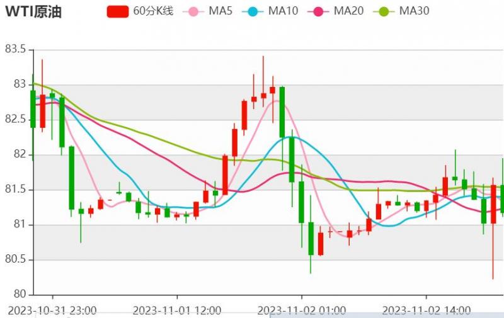The width and height of the screenshot is (504, 318).
Task: Click the WTI原油 chart title
Action: [33, 11]
